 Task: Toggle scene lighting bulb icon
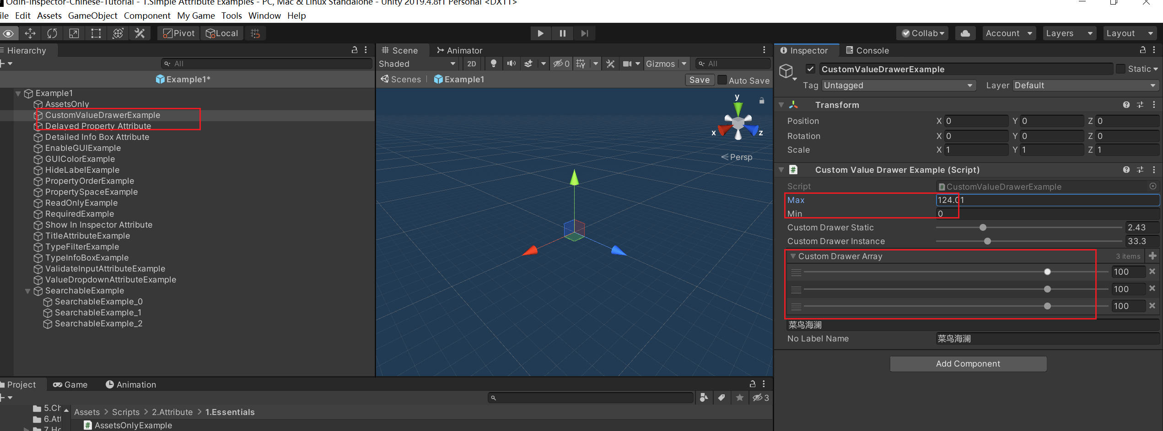point(493,64)
